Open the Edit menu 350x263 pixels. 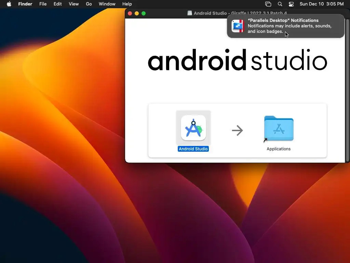57,4
